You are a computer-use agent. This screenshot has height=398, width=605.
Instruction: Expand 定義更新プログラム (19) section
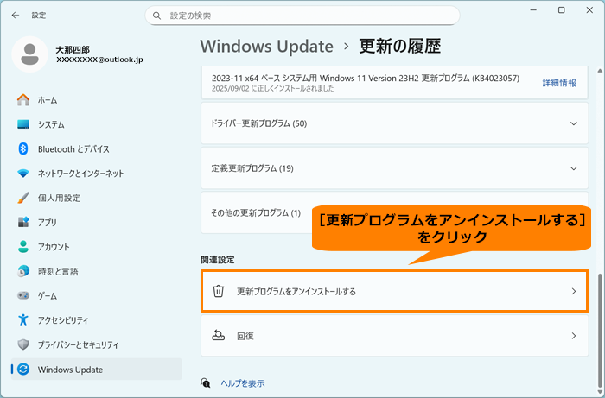pyautogui.click(x=393, y=167)
